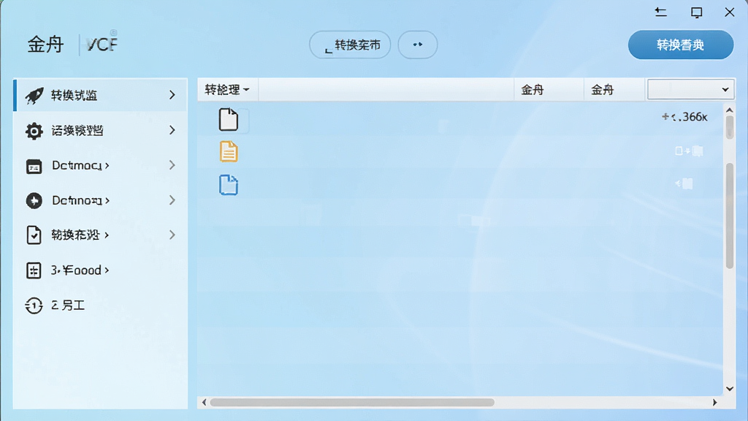Click the outlined pill button at top center
The height and width of the screenshot is (421, 748).
tap(350, 45)
